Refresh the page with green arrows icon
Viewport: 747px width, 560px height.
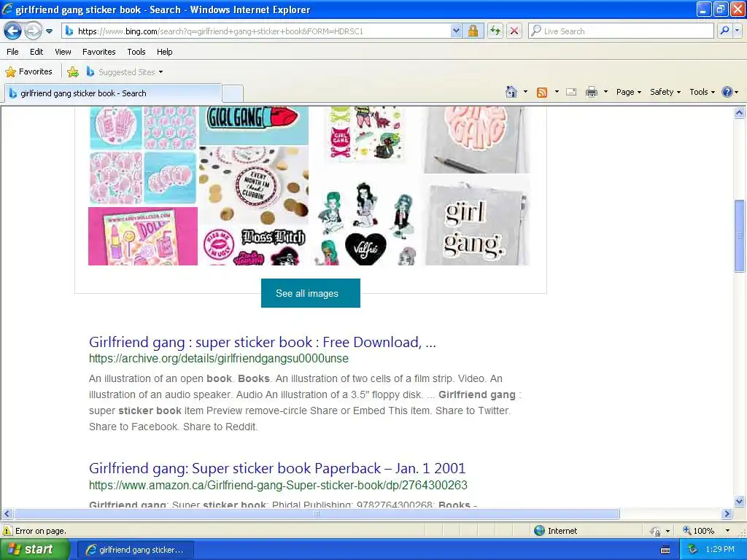point(495,31)
